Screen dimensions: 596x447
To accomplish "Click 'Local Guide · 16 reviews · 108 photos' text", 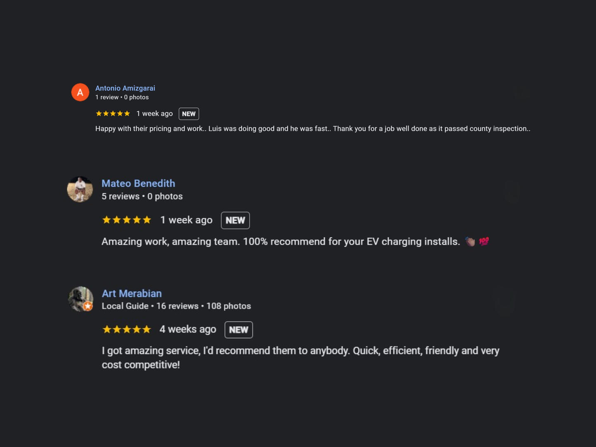I will (176, 306).
